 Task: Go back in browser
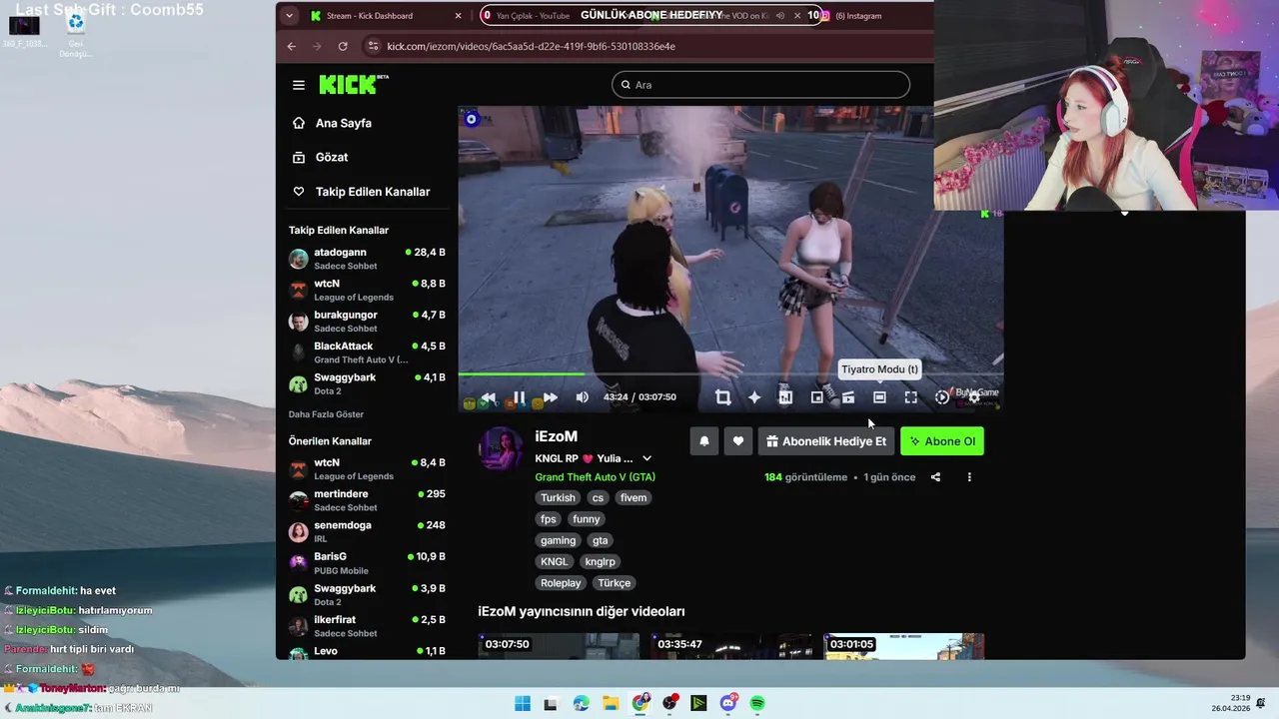coord(291,46)
